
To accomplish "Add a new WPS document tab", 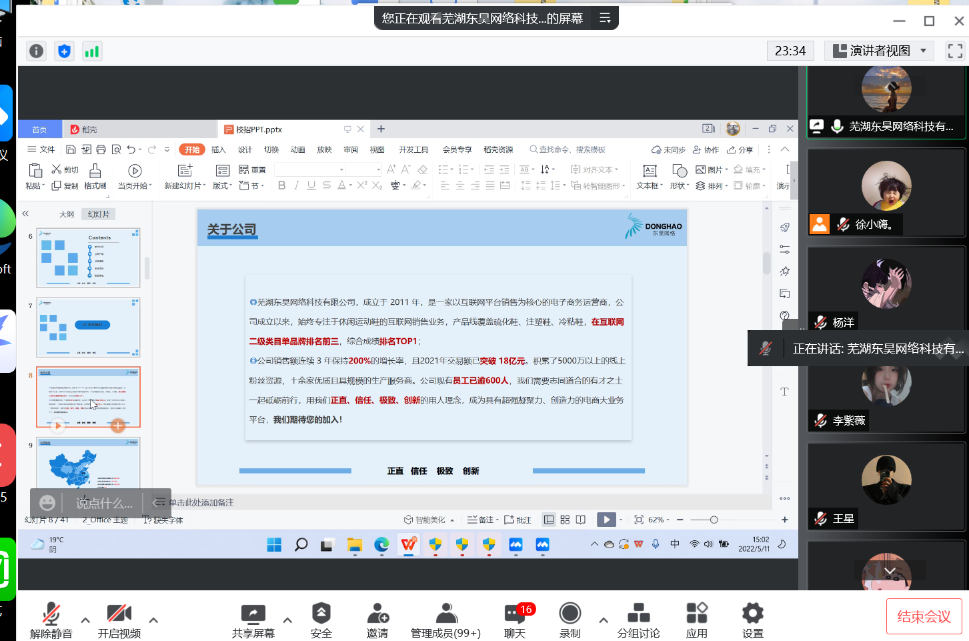I will click(x=381, y=129).
